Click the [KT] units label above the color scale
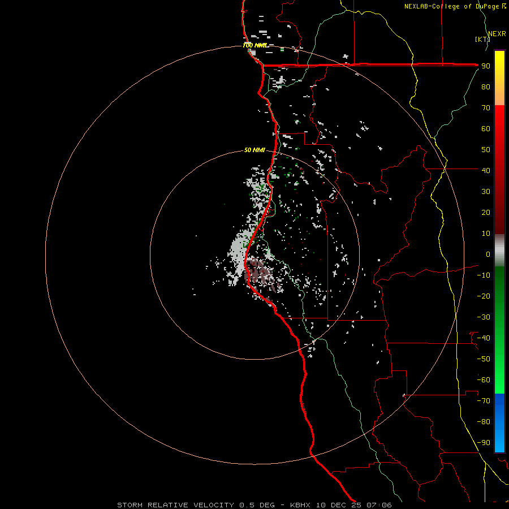Screen dimensions: 509x509 point(482,39)
